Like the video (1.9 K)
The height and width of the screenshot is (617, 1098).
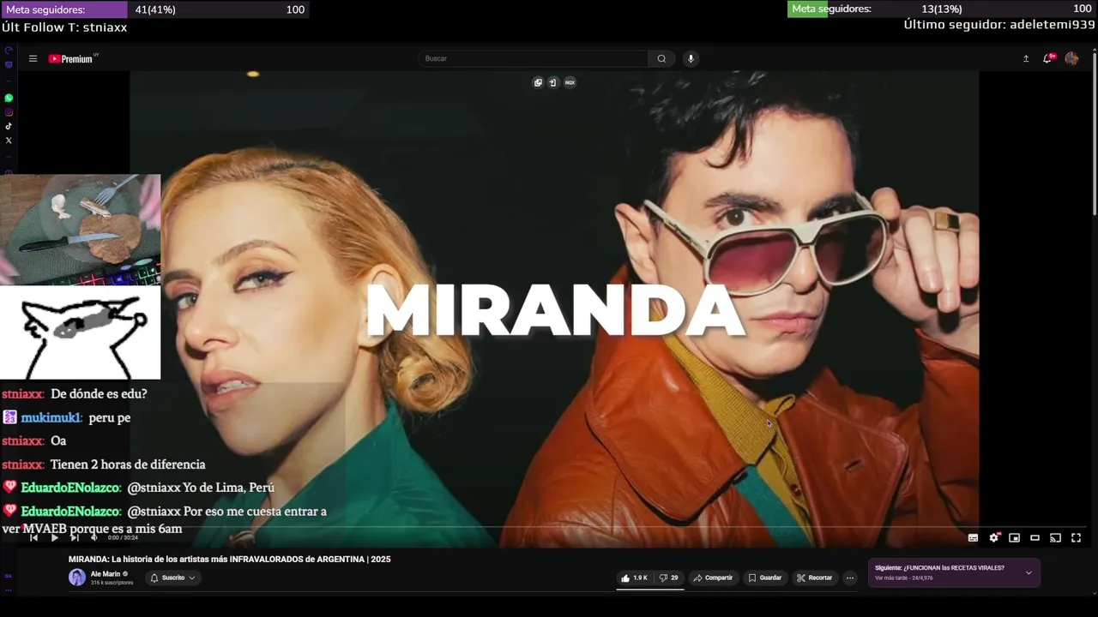(634, 578)
